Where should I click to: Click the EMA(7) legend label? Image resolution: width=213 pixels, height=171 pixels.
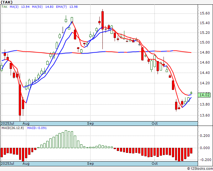(x=61, y=7)
